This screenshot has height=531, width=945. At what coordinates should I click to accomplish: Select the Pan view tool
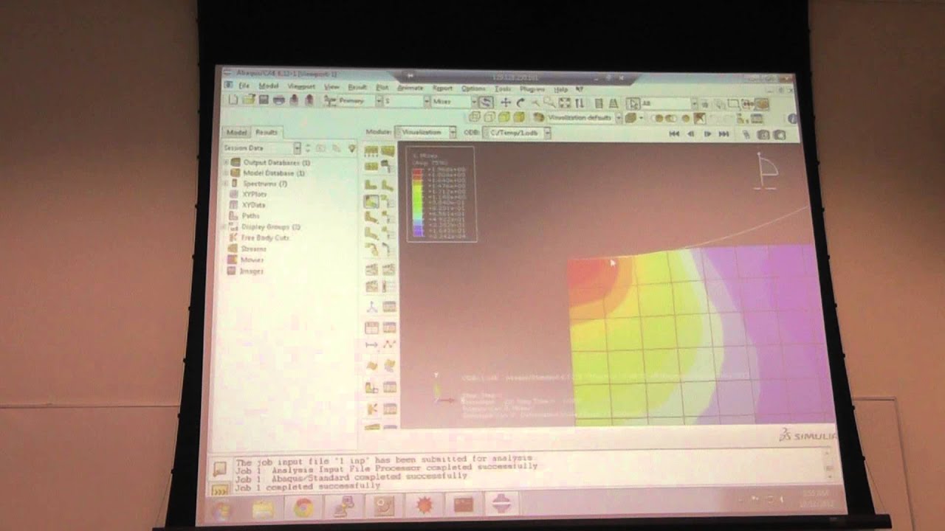[506, 103]
